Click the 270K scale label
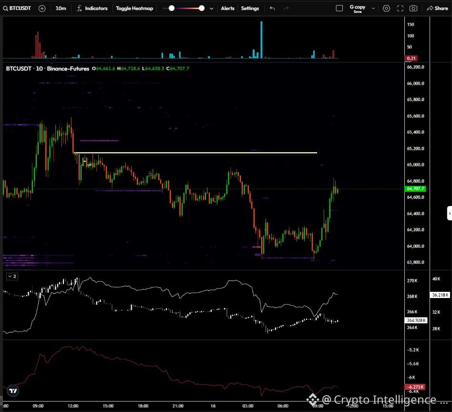 pos(412,280)
